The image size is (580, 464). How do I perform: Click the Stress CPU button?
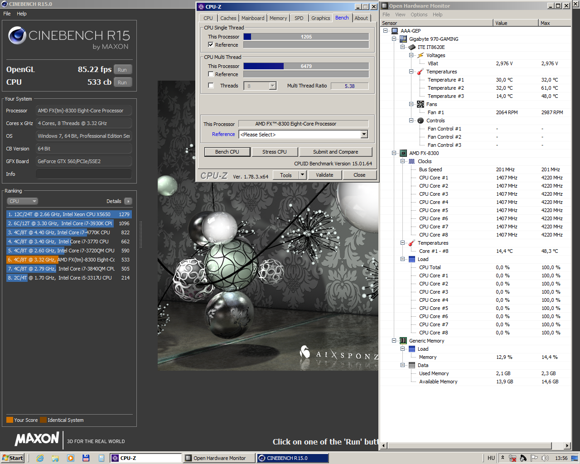tap(275, 152)
